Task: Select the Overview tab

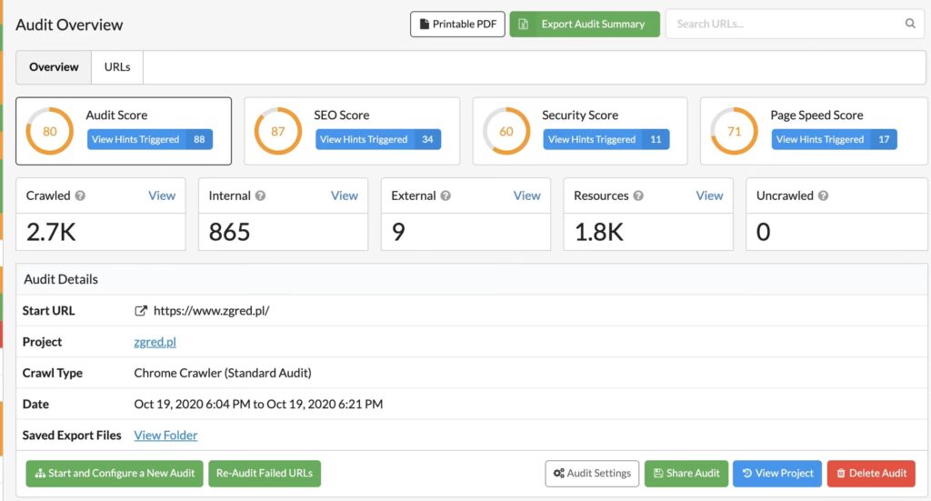Action: (x=54, y=67)
